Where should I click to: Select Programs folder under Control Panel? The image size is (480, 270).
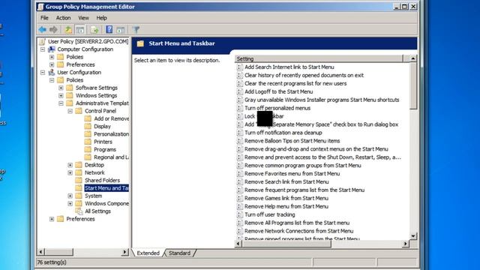[105, 149]
